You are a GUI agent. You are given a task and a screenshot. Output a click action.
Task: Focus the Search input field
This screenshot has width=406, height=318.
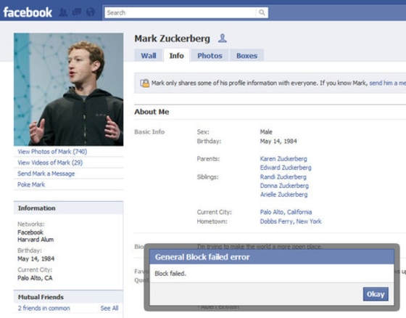(181, 12)
